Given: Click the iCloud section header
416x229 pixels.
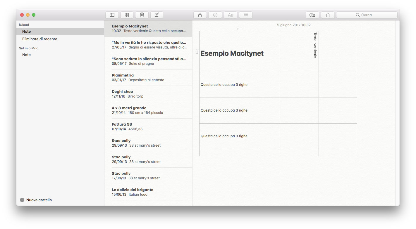Looking at the screenshot, I should tap(24, 25).
